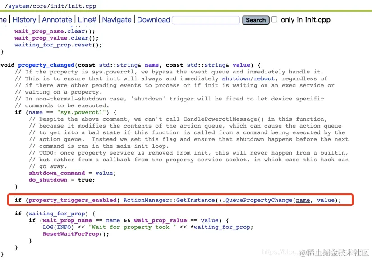Open the History menu link
Image resolution: width=372 pixels, height=260 pixels.
pos(24,20)
